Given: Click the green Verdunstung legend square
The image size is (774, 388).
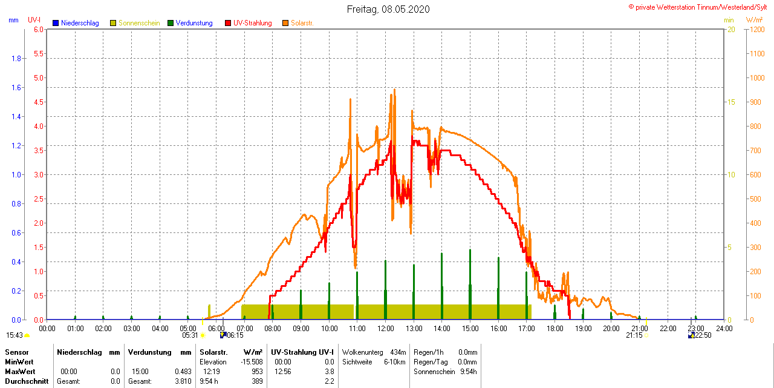Looking at the screenshot, I should pos(171,23).
